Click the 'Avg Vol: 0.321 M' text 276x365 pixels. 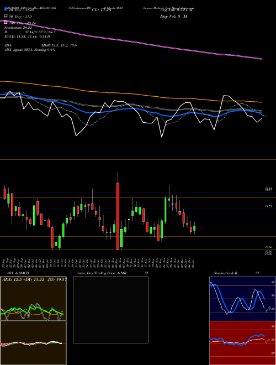(177, 10)
